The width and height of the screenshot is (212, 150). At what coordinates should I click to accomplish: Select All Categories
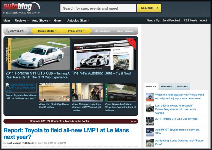[x=103, y=31]
